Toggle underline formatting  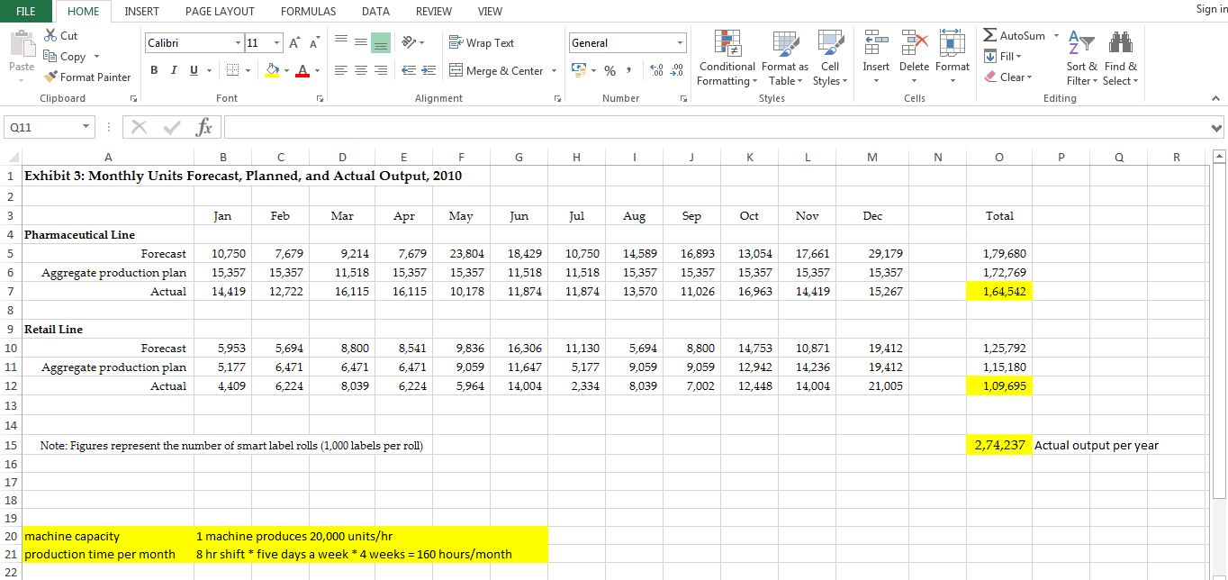[x=191, y=69]
